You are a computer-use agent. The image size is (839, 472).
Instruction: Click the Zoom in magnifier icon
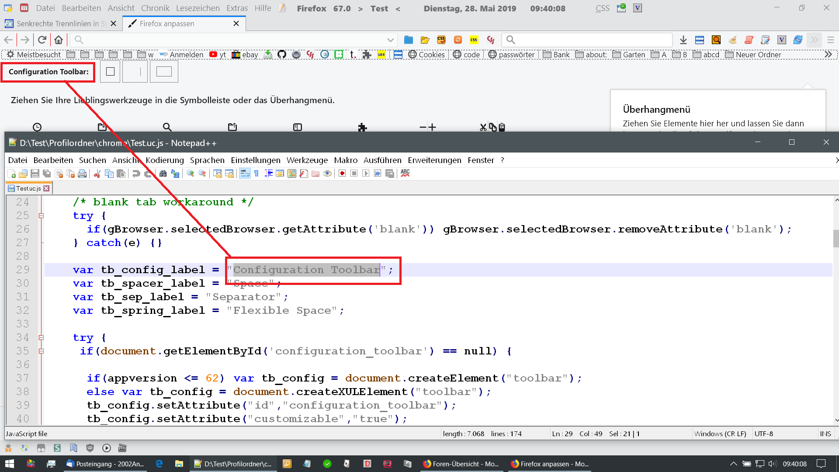(x=190, y=174)
